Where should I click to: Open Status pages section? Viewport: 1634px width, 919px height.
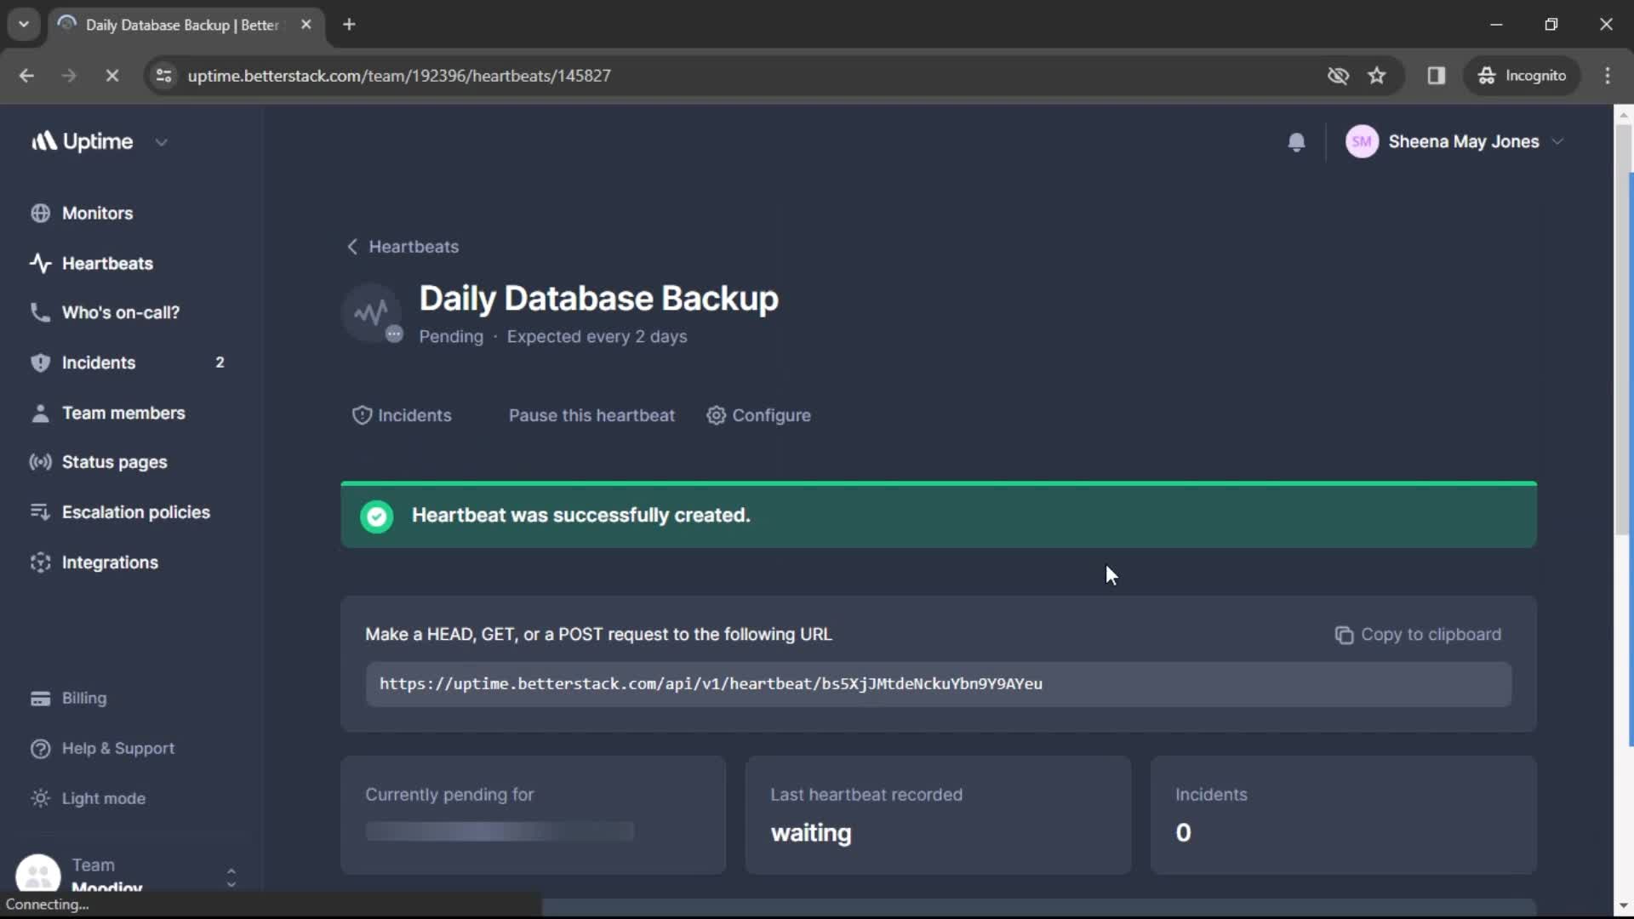point(114,463)
